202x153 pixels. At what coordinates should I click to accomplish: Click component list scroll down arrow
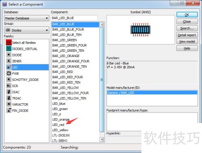click(102, 139)
